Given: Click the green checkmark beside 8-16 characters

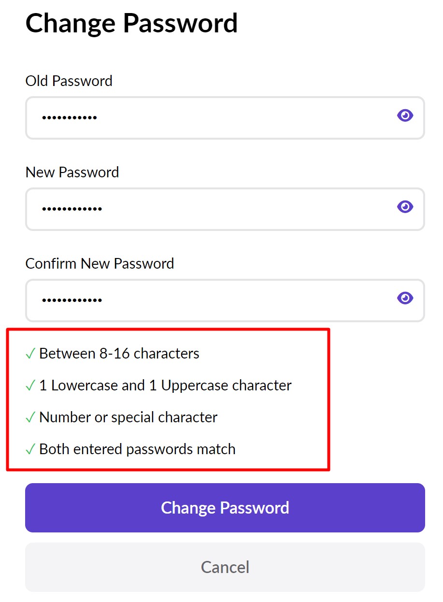Looking at the screenshot, I should tap(30, 354).
